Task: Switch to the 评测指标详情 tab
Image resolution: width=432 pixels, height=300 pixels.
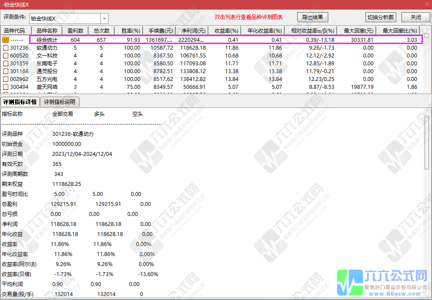Action: click(x=21, y=101)
